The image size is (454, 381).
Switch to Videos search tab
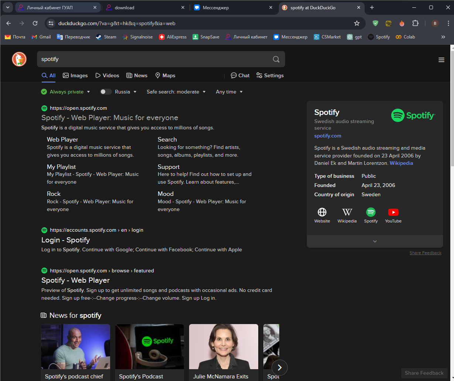107,75
